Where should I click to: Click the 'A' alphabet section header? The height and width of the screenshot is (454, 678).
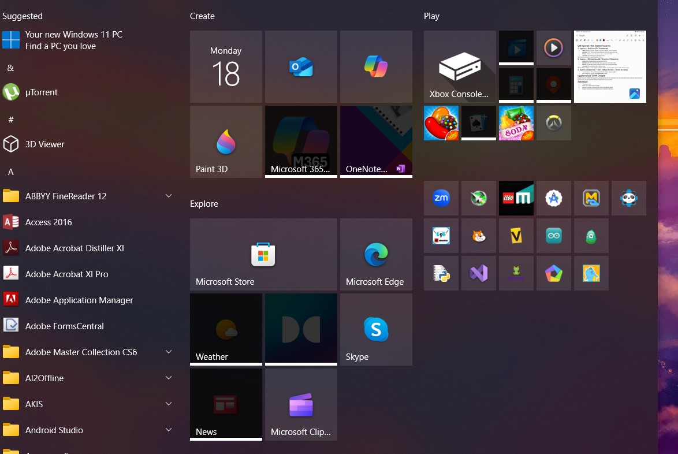pyautogui.click(x=11, y=172)
